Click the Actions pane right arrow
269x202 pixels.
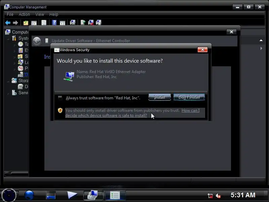click(261, 48)
